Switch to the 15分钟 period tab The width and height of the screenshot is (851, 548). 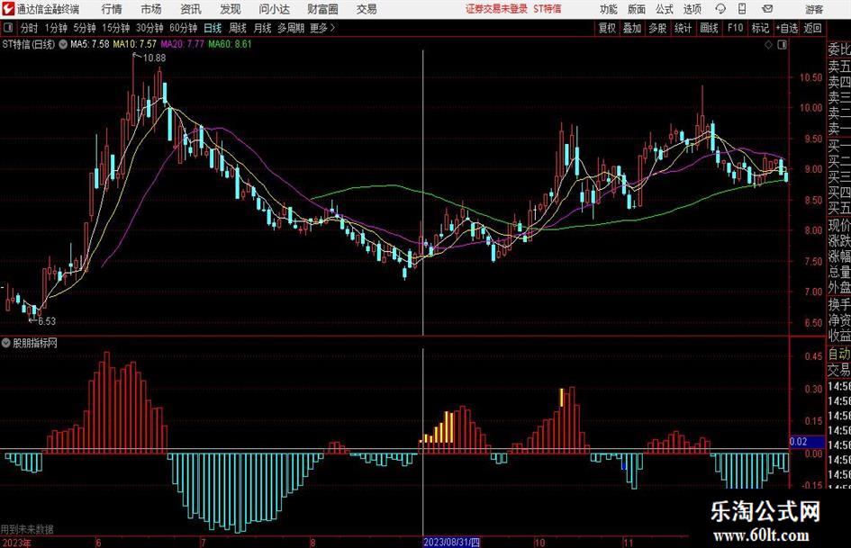[x=115, y=28]
